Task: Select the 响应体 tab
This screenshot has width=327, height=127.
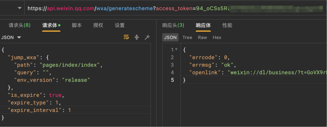Action: 203,25
